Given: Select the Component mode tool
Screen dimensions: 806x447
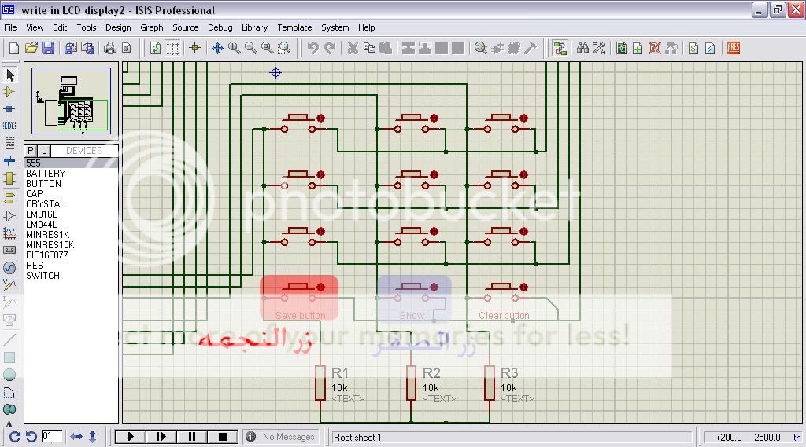Looking at the screenshot, I should [x=9, y=92].
